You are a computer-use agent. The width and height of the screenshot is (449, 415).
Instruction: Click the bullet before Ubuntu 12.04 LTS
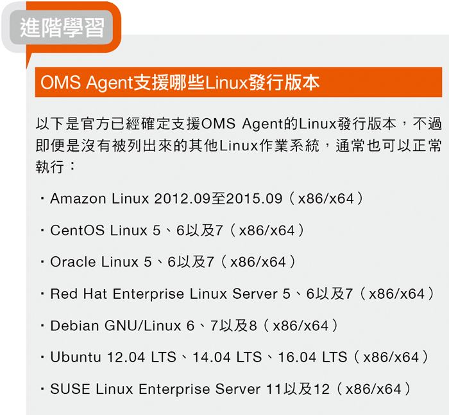pyautogui.click(x=43, y=357)
